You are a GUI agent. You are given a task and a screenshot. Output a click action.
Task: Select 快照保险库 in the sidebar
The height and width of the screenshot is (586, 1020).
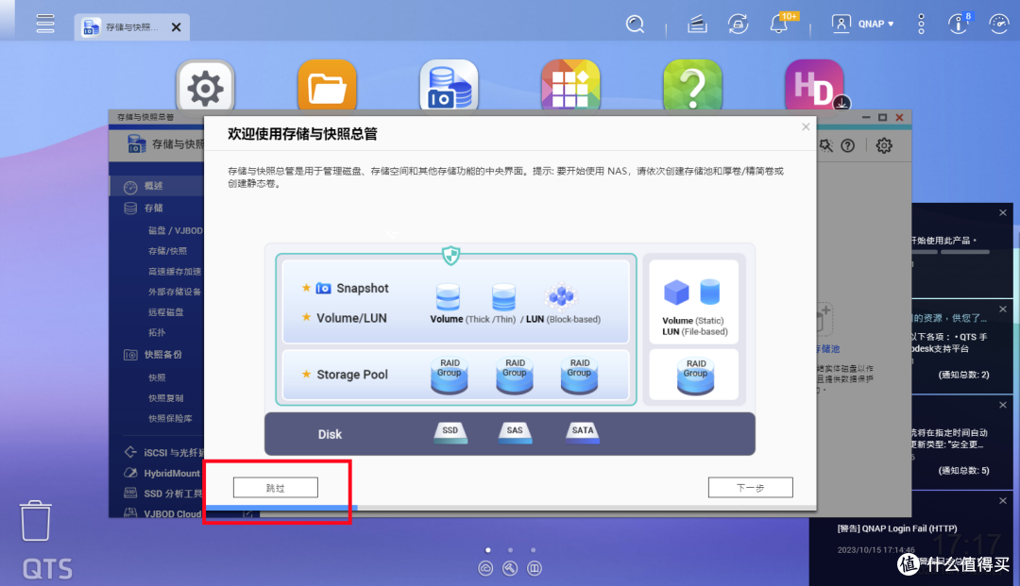coord(170,418)
